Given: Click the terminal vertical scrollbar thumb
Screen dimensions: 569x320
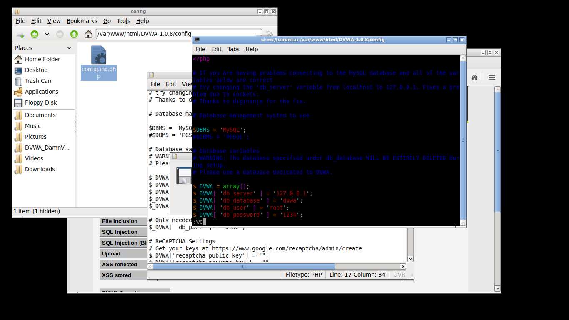Looking at the screenshot, I should point(462,140).
